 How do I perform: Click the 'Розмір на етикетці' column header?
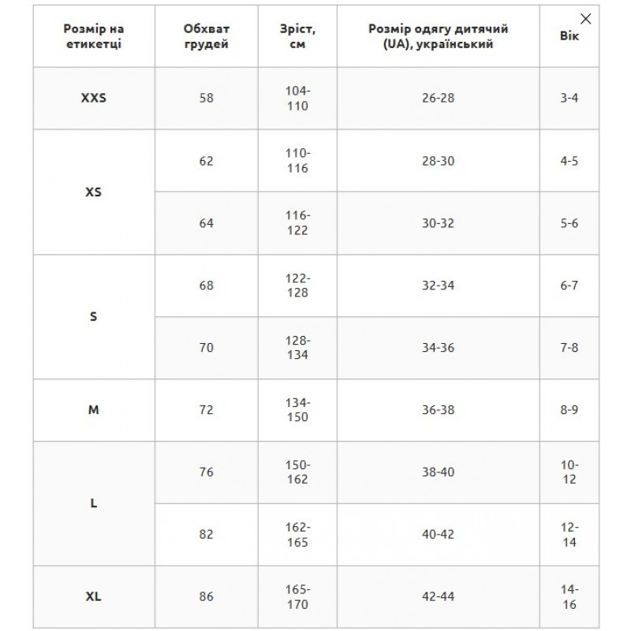point(94,36)
